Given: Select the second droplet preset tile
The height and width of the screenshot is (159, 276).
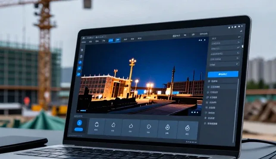Looking at the screenshot, I should [113, 127].
